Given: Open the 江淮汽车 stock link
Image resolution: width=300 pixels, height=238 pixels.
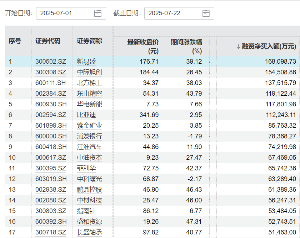Looking at the screenshot, I should (89, 147).
